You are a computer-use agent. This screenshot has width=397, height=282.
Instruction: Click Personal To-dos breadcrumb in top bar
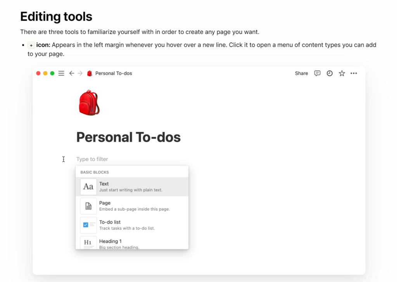(x=114, y=73)
